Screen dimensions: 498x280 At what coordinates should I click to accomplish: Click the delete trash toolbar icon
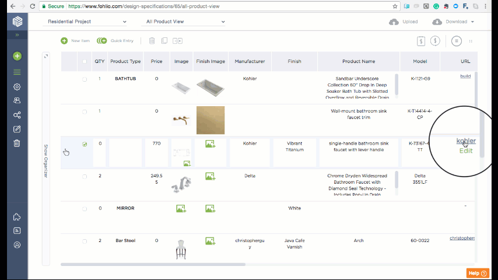[152, 41]
